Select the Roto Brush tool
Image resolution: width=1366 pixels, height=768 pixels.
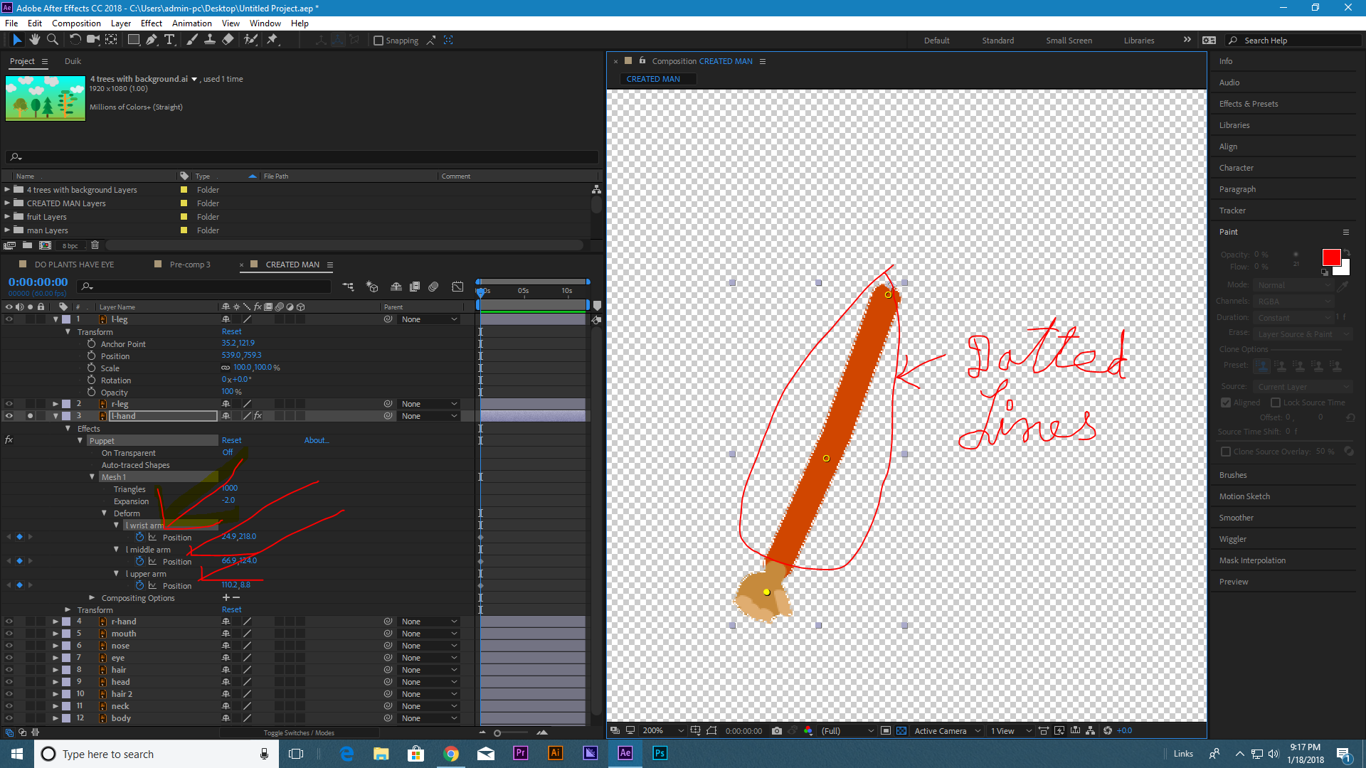[x=250, y=40]
